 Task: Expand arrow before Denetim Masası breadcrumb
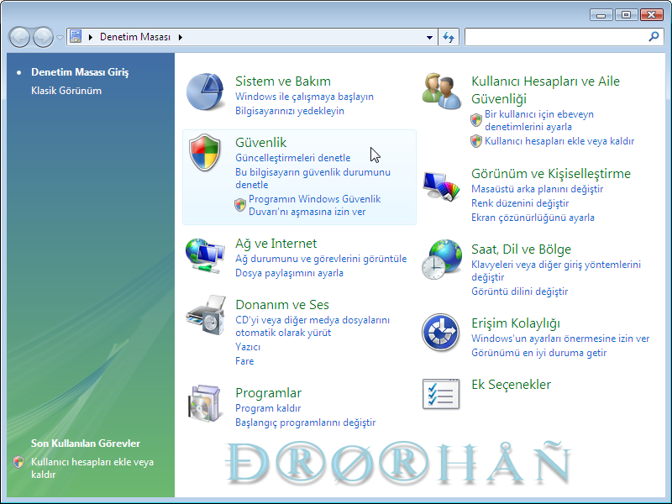(x=91, y=37)
